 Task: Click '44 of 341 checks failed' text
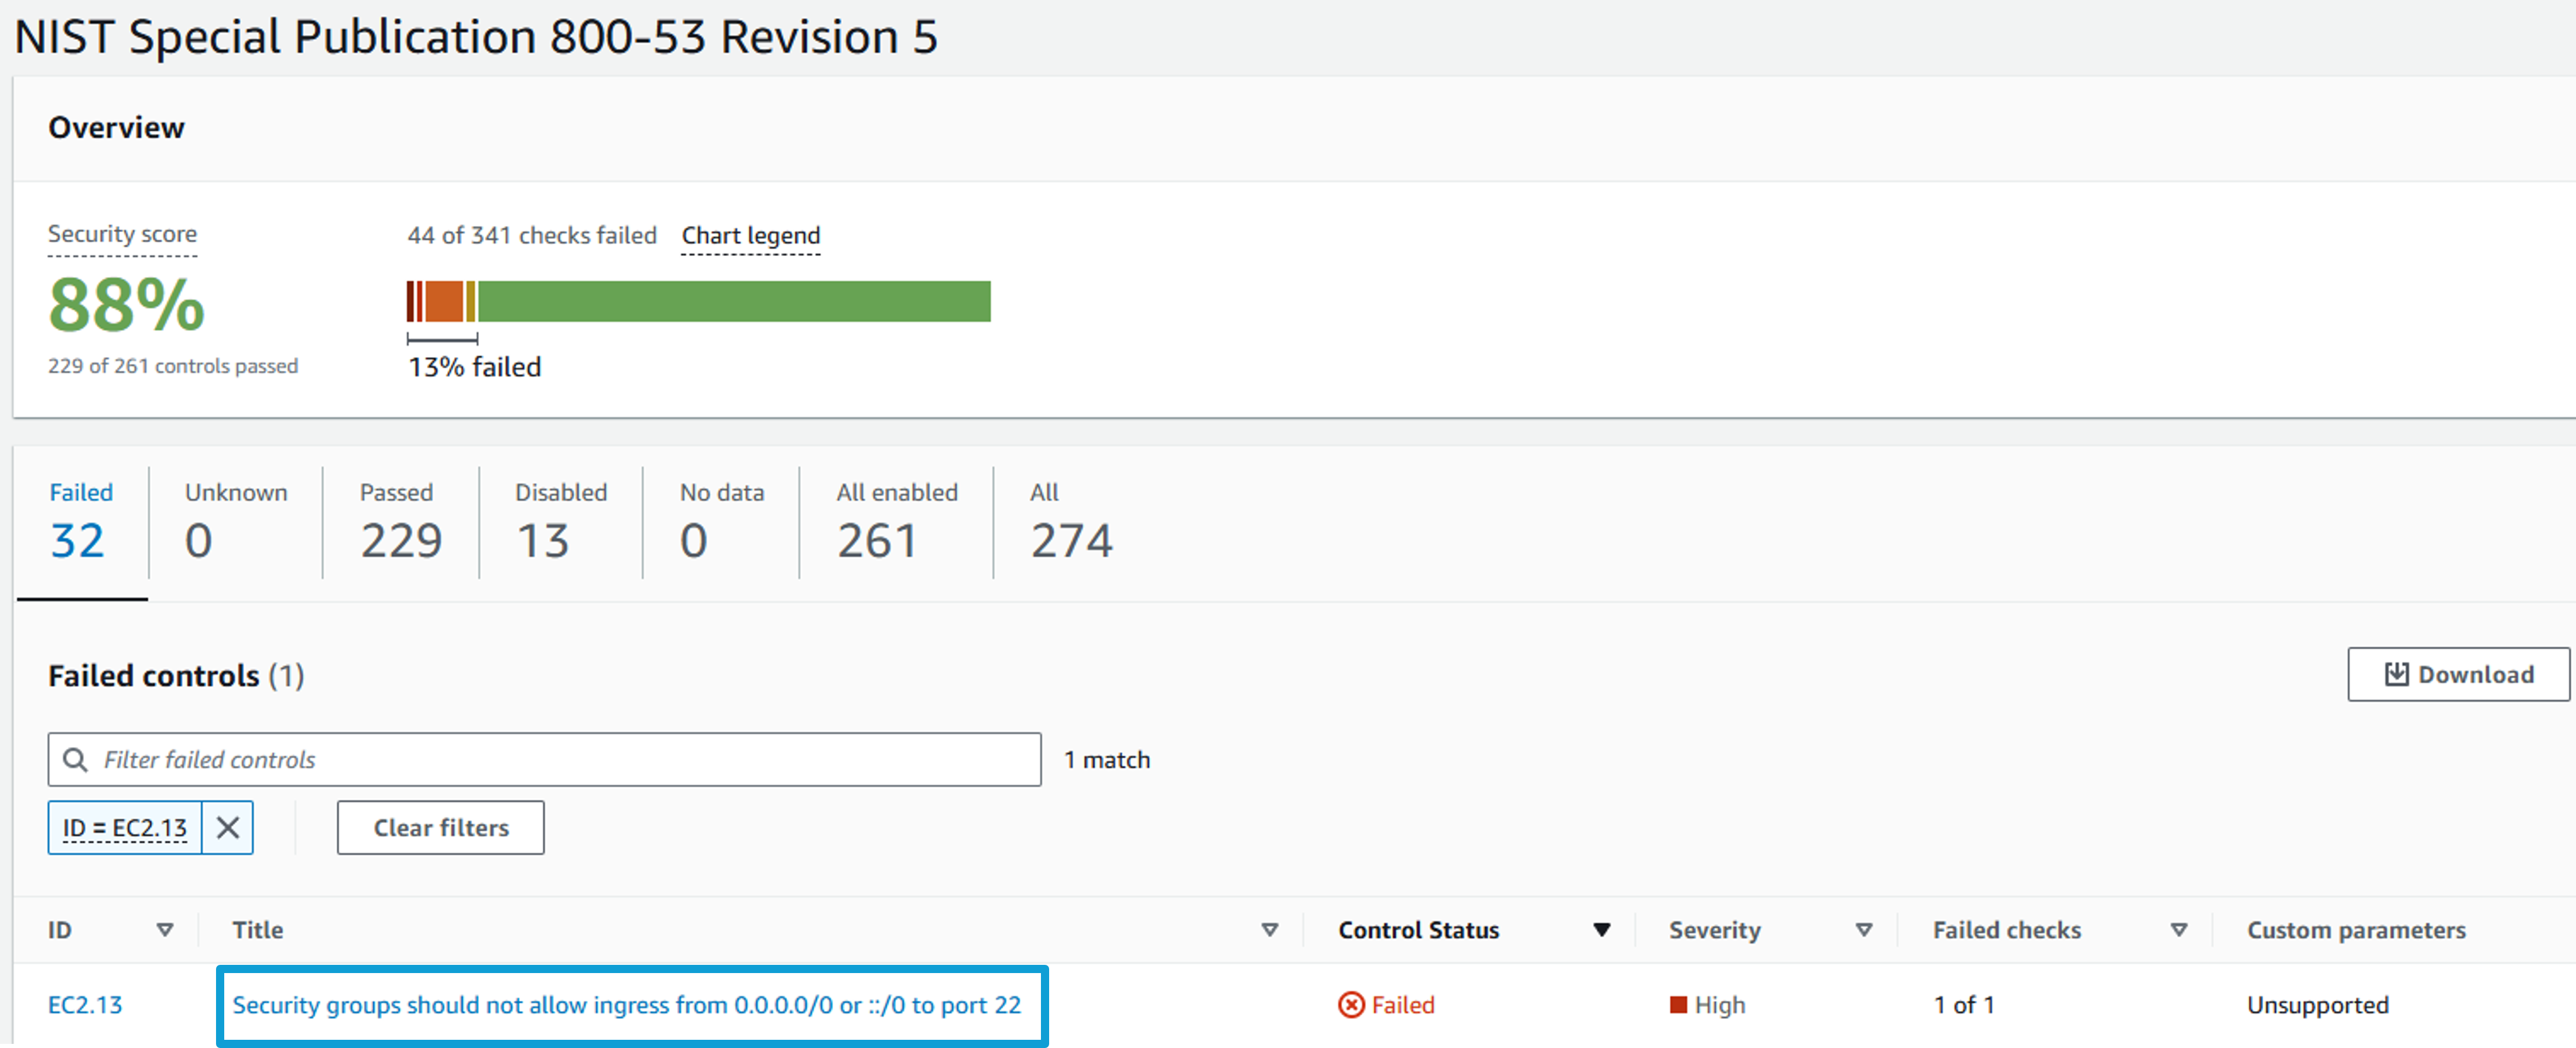[531, 235]
